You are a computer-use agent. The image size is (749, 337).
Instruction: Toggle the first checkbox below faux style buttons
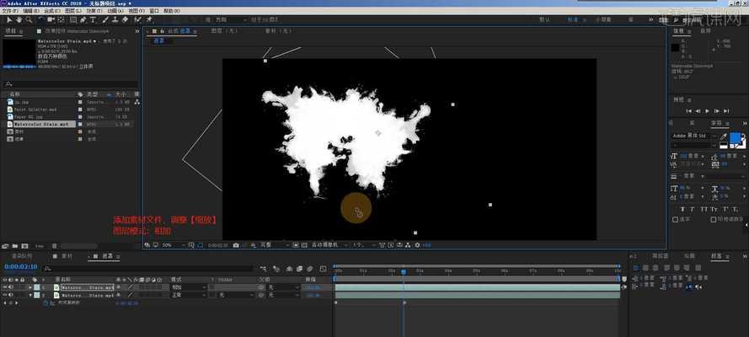[676, 220]
